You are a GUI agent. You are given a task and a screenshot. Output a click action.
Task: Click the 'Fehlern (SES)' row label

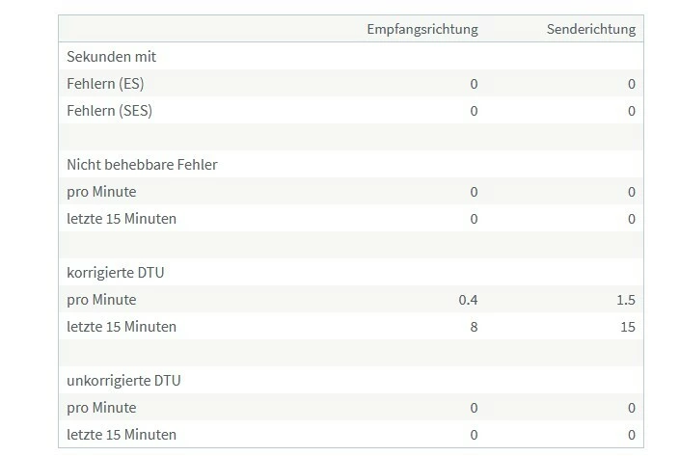point(109,111)
